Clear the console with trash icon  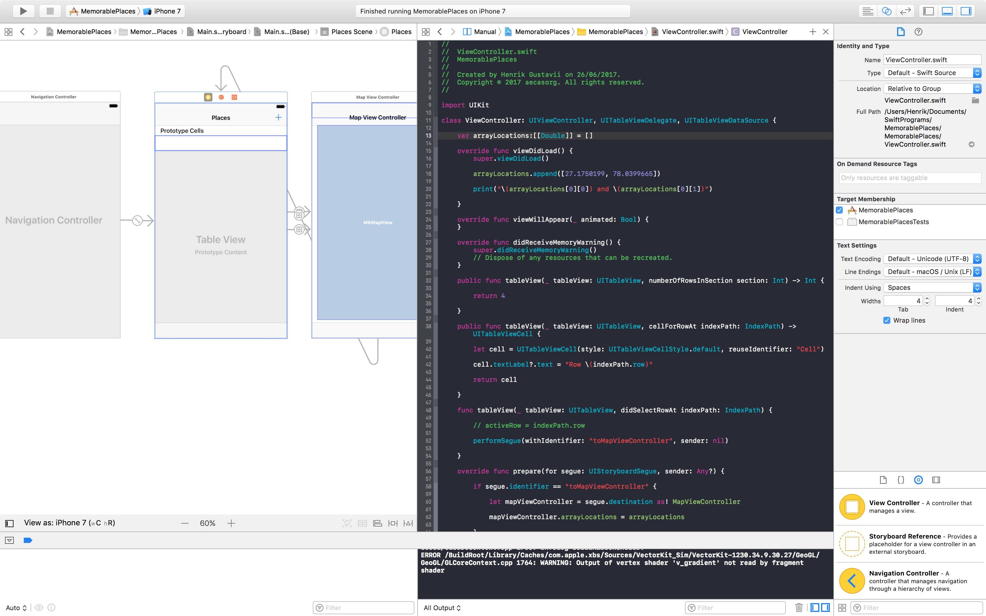pyautogui.click(x=798, y=607)
